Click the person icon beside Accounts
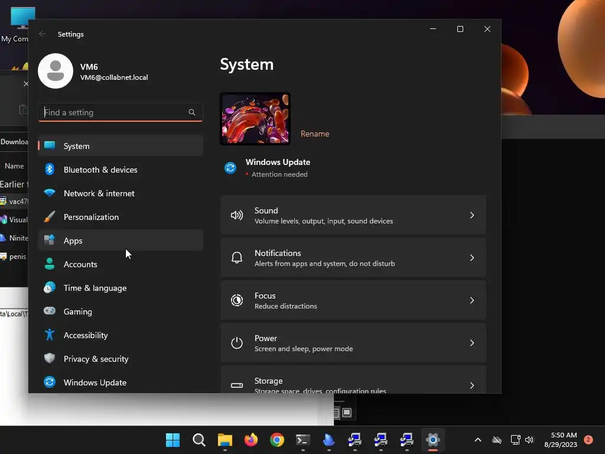The height and width of the screenshot is (454, 605). pos(50,264)
